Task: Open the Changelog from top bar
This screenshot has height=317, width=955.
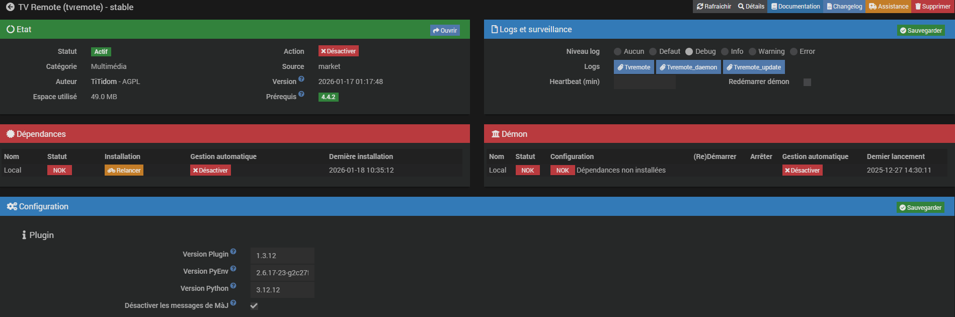Action: [844, 7]
